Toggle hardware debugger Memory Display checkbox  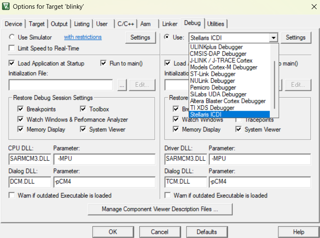click(x=176, y=129)
